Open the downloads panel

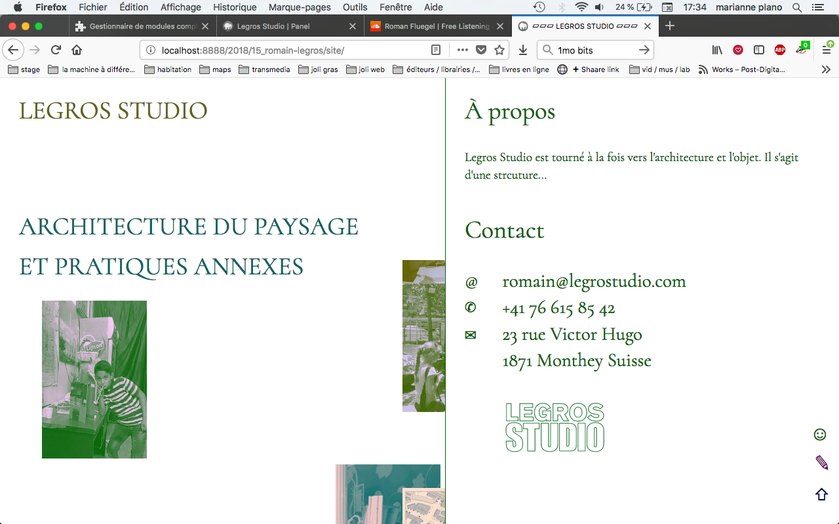[522, 50]
